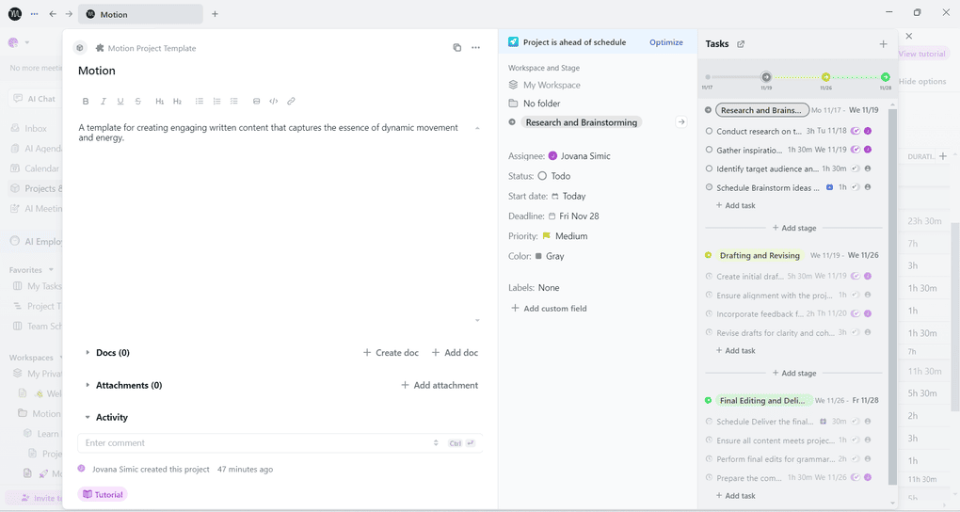Screen dimensions: 960x512
Task: Open the three-dot more options menu
Action: [x=476, y=48]
